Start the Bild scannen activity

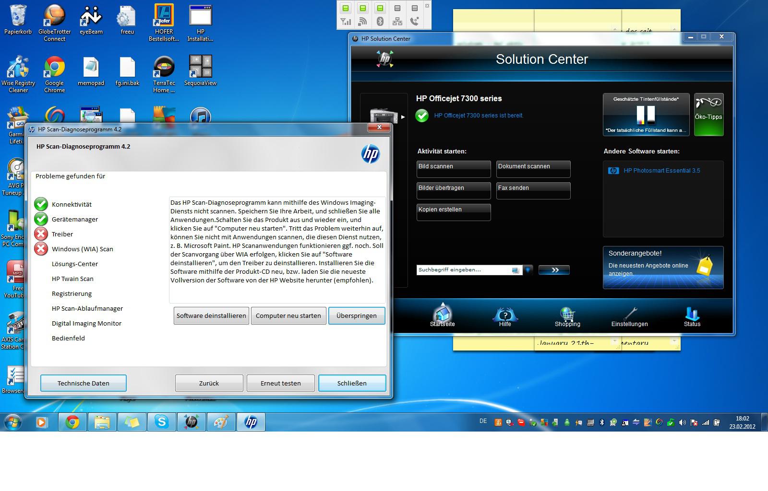click(x=454, y=169)
